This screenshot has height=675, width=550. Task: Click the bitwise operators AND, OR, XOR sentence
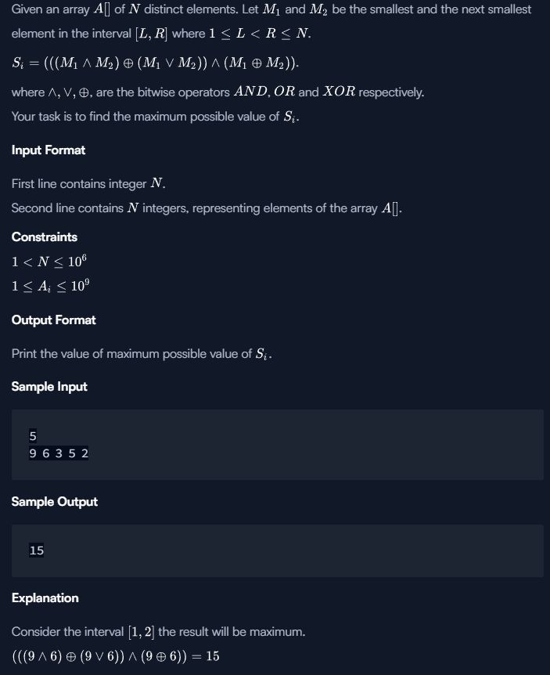coord(217,92)
